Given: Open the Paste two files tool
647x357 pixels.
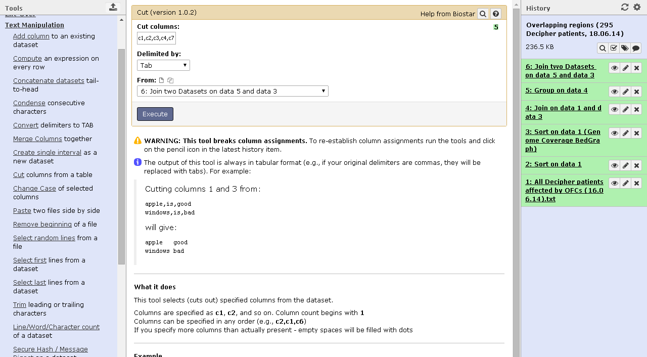Looking at the screenshot, I should [x=22, y=210].
